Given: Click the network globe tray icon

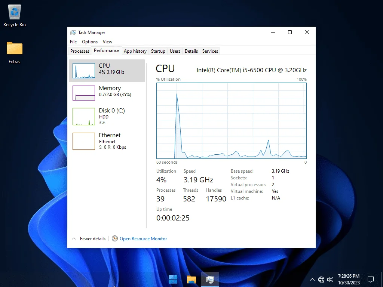Looking at the screenshot, I should [x=321, y=280].
